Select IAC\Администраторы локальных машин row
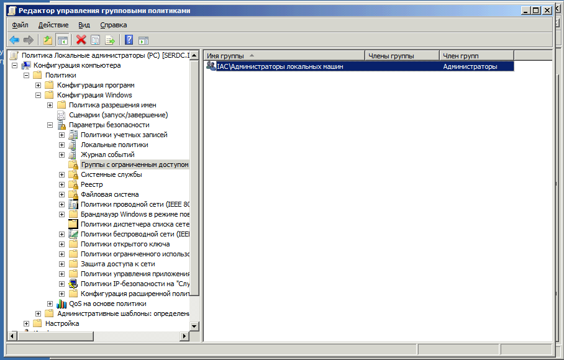 360,66
